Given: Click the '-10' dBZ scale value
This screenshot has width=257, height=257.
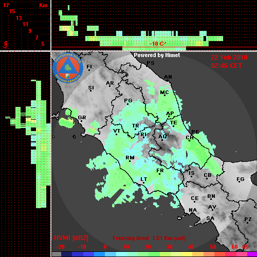Looking at the screenshot, I should click(82, 247).
